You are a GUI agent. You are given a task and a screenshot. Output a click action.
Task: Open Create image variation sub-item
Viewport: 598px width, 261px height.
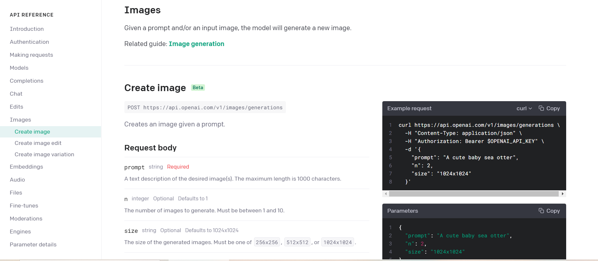pos(44,154)
